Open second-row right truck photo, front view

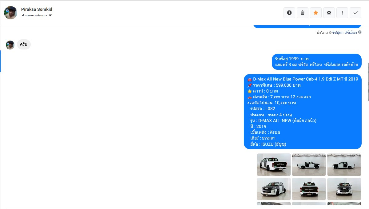tap(344, 189)
